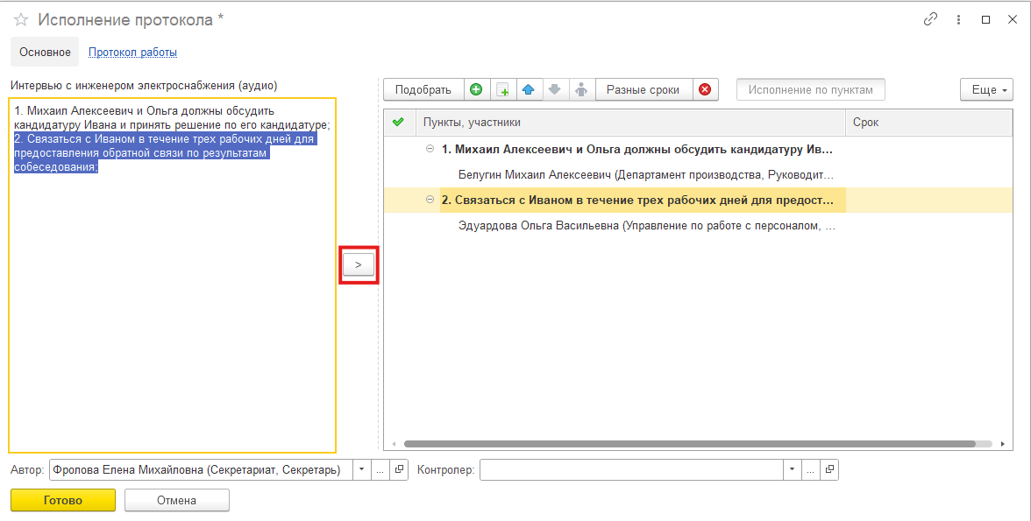Image resolution: width=1031 pixels, height=521 pixels.
Task: Open Контролер field linked form icon
Action: pyautogui.click(x=829, y=469)
